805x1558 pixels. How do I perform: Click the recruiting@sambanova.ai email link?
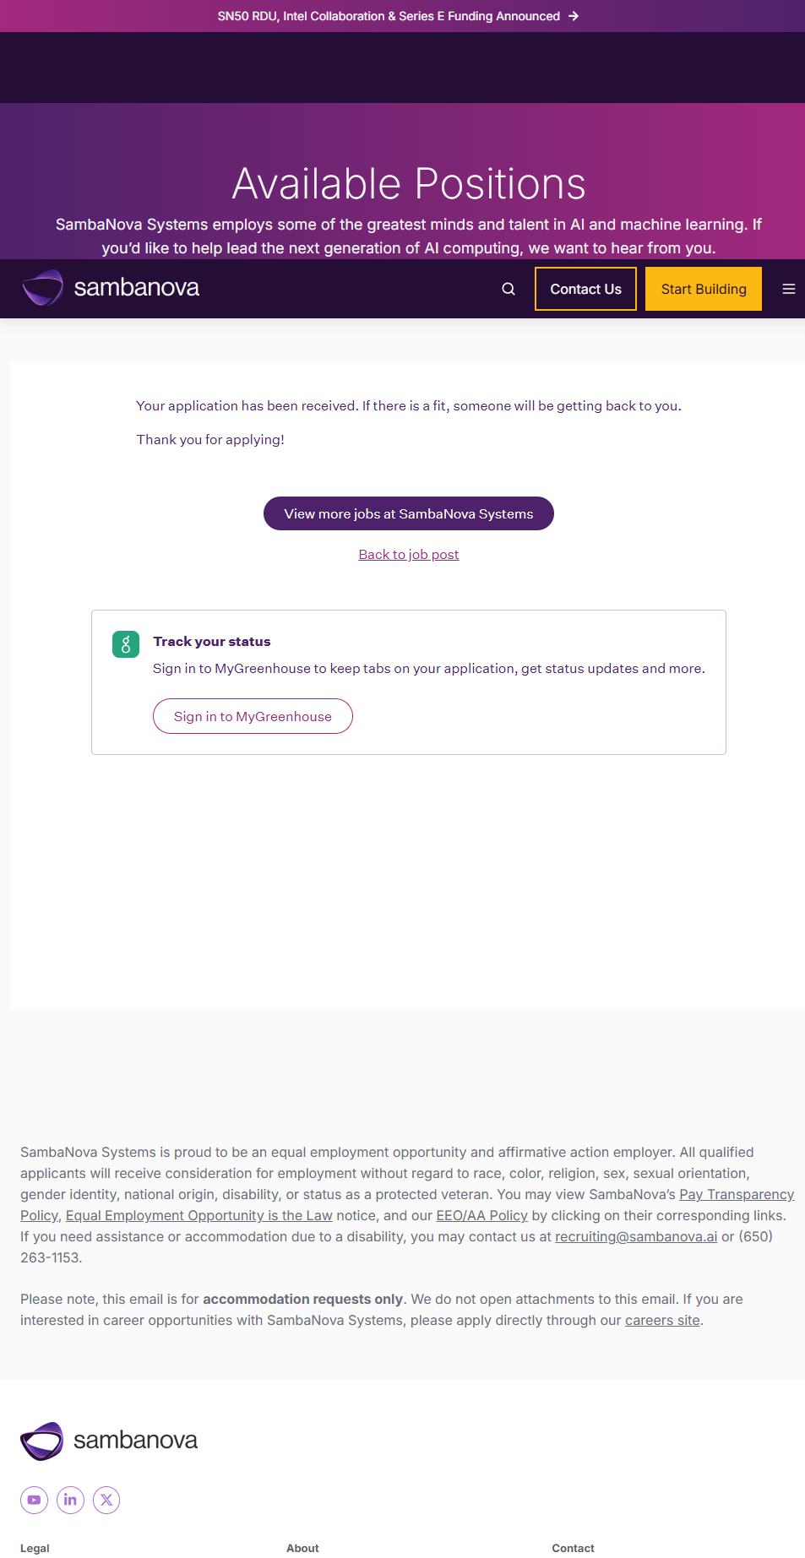click(636, 1237)
